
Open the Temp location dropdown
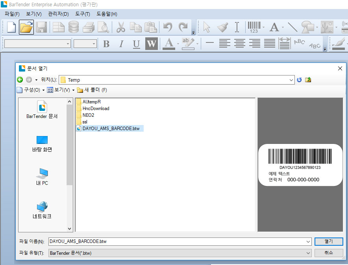(x=291, y=80)
